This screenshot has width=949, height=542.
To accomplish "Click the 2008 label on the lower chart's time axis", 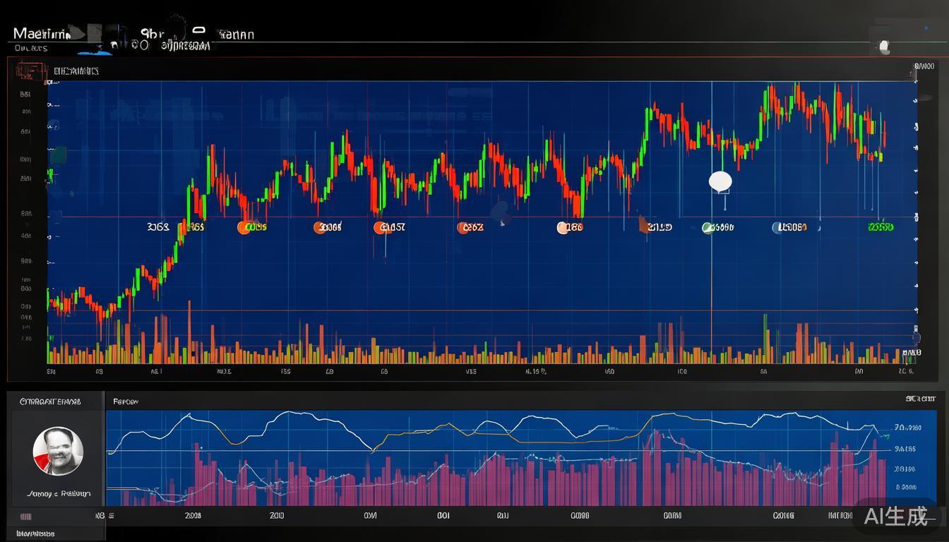I will point(193,516).
